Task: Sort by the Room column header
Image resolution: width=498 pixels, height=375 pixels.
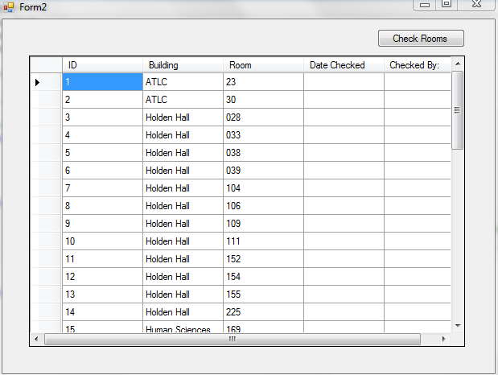Action: tap(263, 65)
